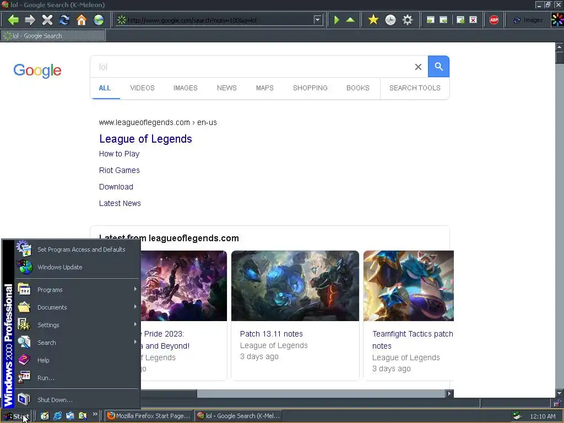Click the green up arrow icon
Viewport: 564px width, 423px height.
pyautogui.click(x=350, y=20)
